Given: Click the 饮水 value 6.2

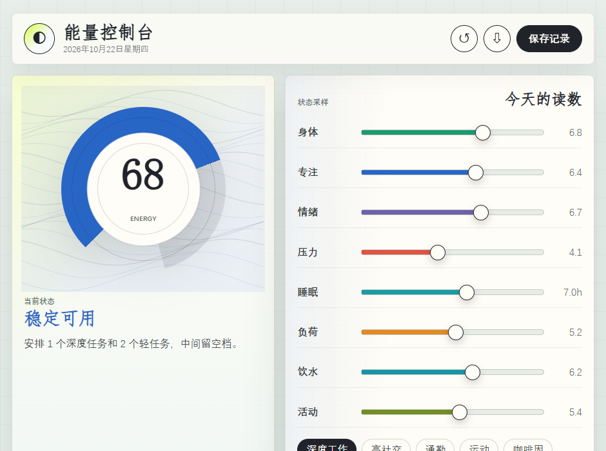Looking at the screenshot, I should tap(575, 372).
